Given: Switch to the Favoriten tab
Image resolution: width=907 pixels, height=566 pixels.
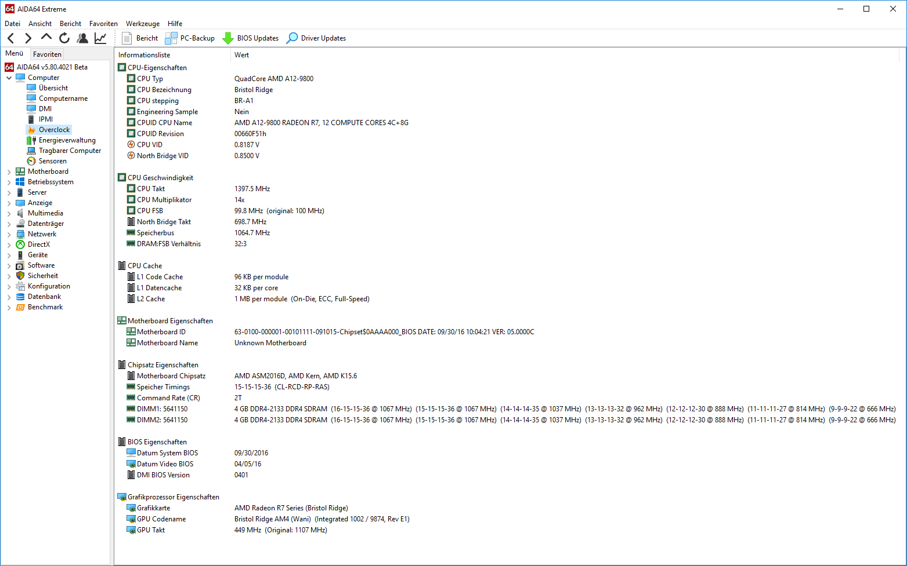Looking at the screenshot, I should click(x=47, y=54).
